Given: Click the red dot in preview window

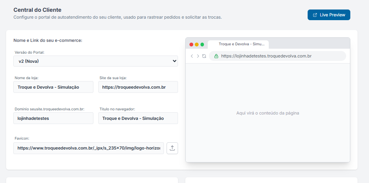Looking at the screenshot, I should point(191,45).
